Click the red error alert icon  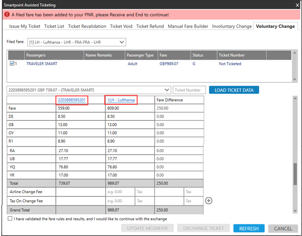pos(5,15)
